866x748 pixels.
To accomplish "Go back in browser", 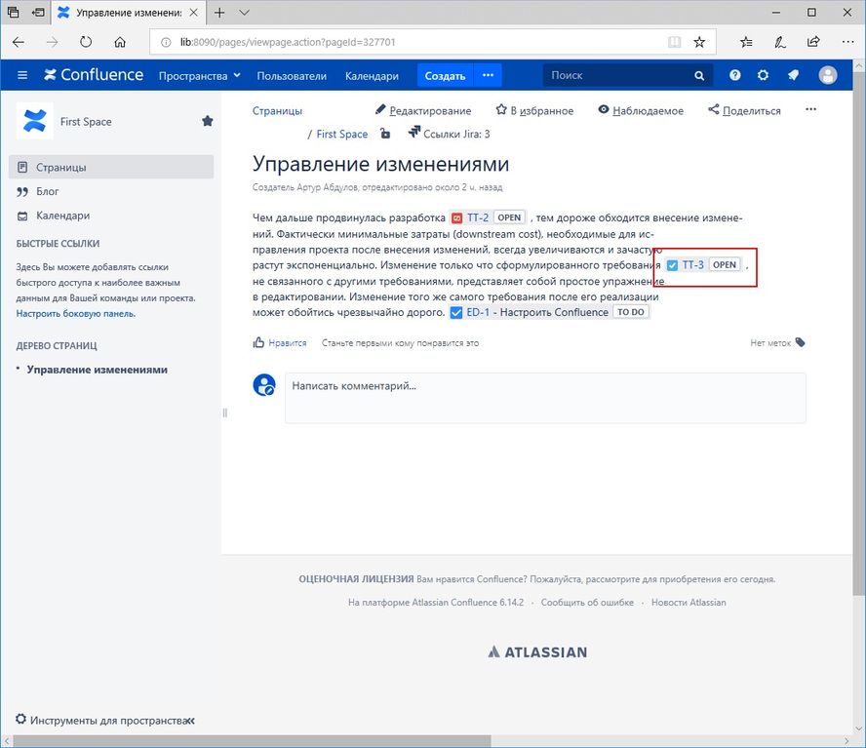I will tap(19, 42).
